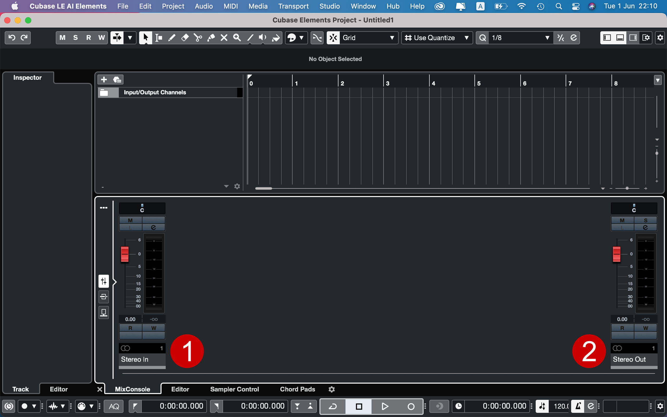667x417 pixels.
Task: Open the Transport menu
Action: [293, 6]
